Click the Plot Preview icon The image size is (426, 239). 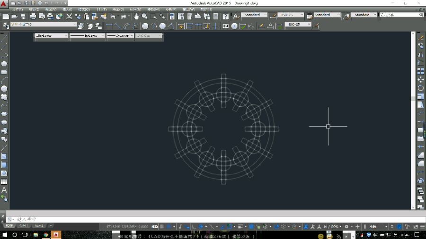pos(42,17)
